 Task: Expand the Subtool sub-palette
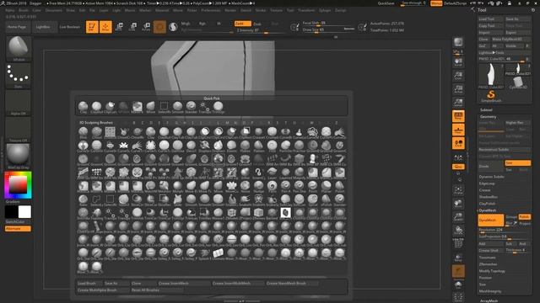(x=486, y=110)
